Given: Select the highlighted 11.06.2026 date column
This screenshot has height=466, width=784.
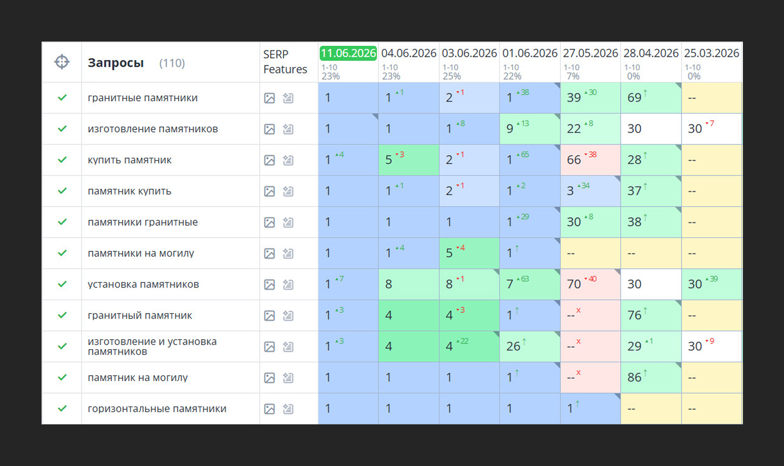Looking at the screenshot, I should click(348, 53).
